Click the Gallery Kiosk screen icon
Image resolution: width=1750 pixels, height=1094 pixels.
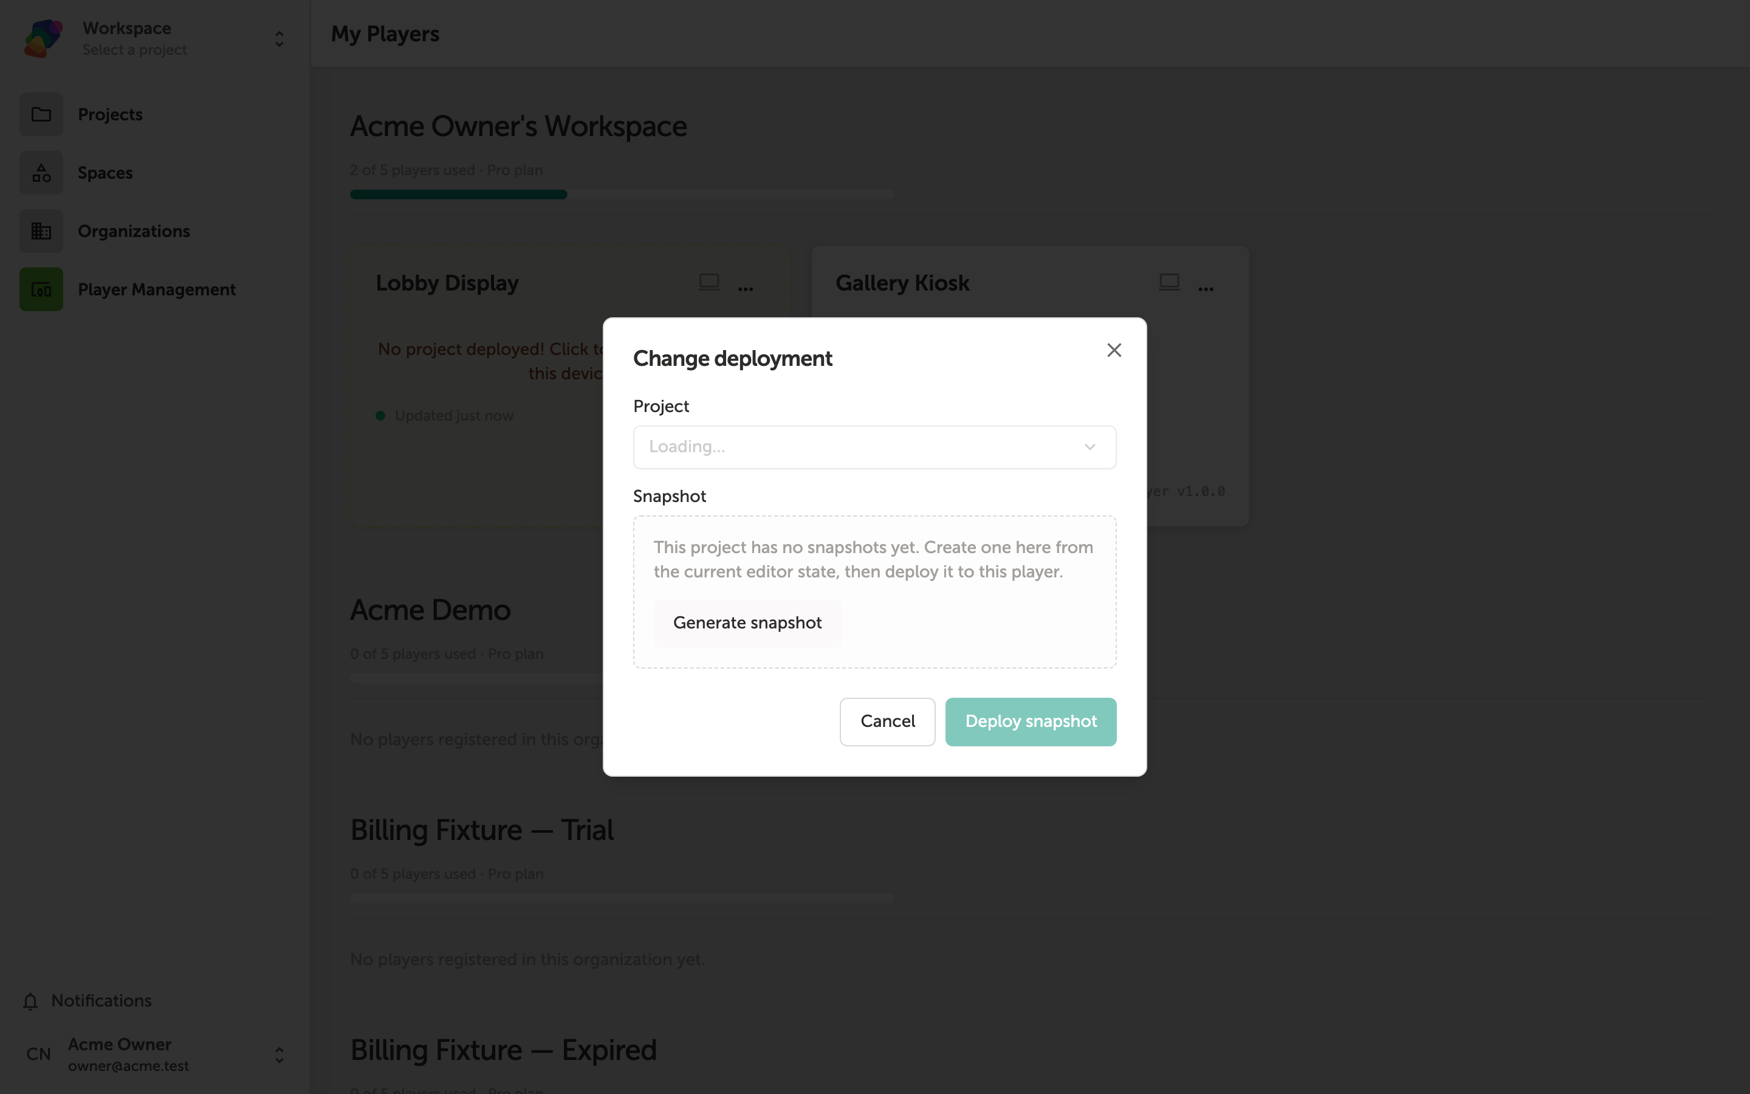click(x=1168, y=282)
